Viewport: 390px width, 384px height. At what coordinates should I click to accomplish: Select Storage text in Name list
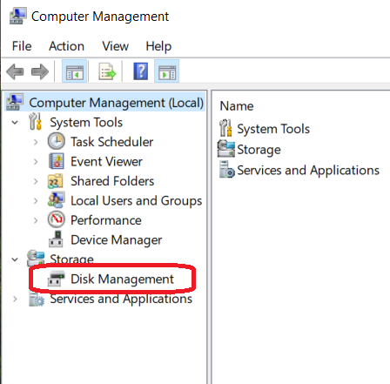[x=259, y=150]
